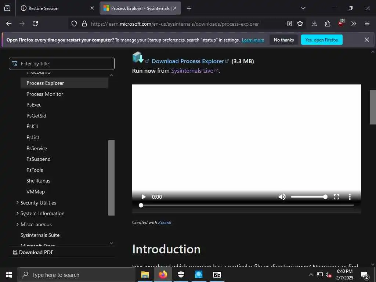The height and width of the screenshot is (282, 376).
Task: Mute the video speaker icon
Action: pyautogui.click(x=282, y=197)
